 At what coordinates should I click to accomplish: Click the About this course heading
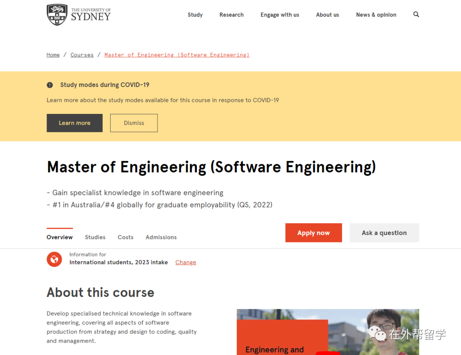point(100,292)
